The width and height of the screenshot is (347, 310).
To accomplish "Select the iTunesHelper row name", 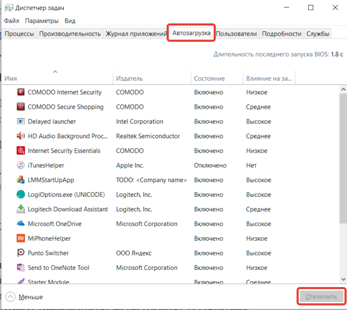I will [x=46, y=165].
